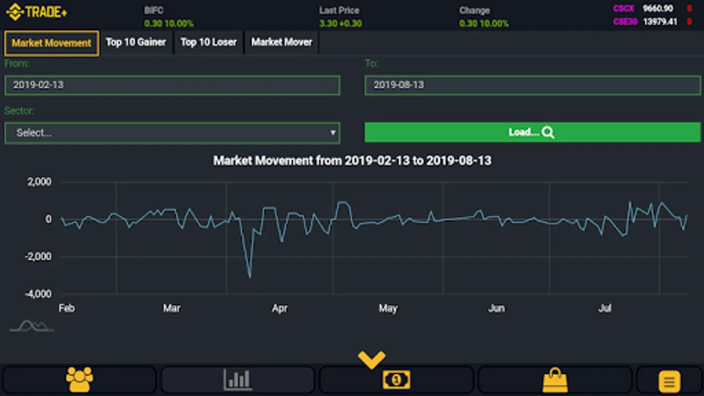
Task: Click the Last Price value 3.30 +0.30
Action: pos(341,23)
